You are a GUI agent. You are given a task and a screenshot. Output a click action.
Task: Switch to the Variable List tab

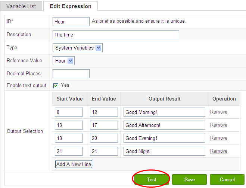(21, 6)
